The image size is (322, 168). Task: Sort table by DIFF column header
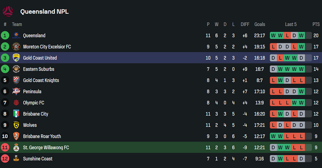[245, 24]
